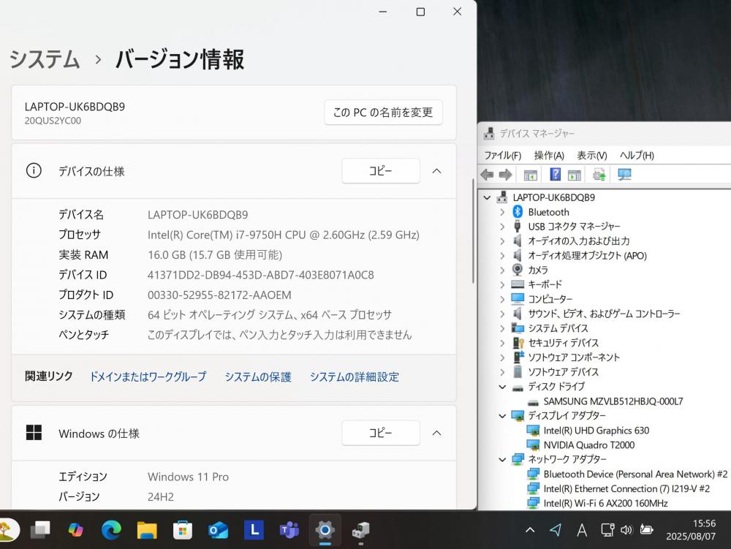Copy device specifications with コピー button
This screenshot has width=731, height=549.
[380, 171]
